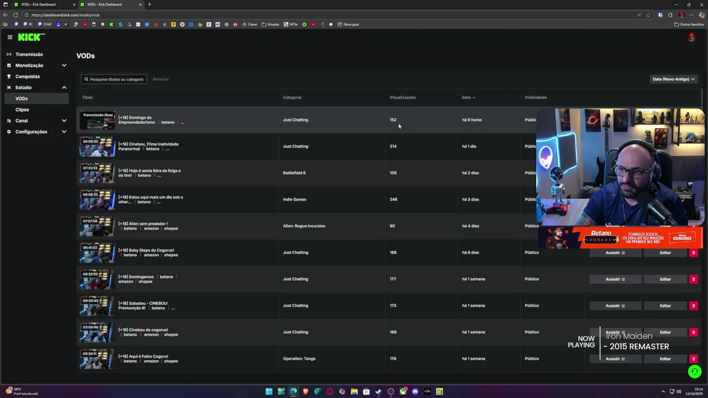This screenshot has height=398, width=708.
Task: Click the Visibilidade column header
Action: 535,97
